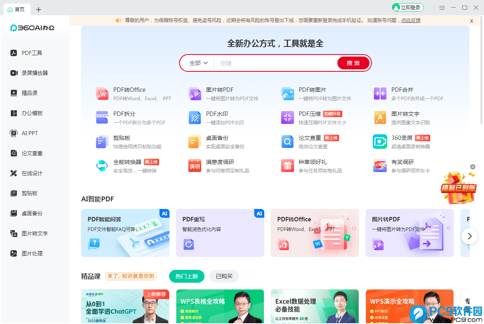Viewport: 484px width, 324px height.
Task: Select the 热门上新 course tab
Action: point(187,276)
